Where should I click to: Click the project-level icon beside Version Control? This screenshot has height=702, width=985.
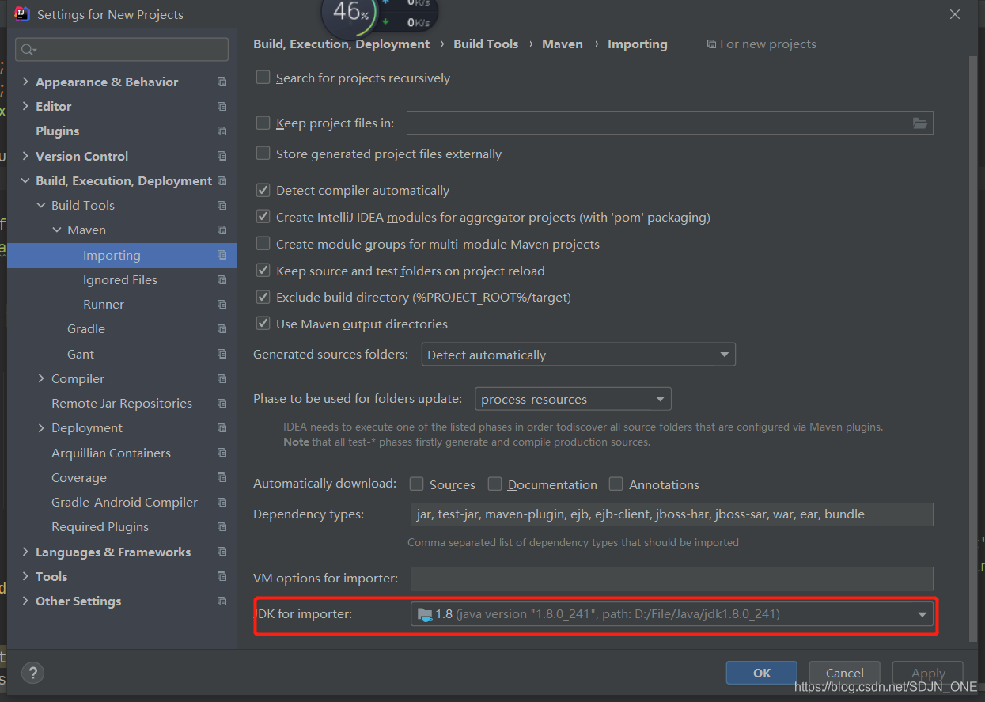[222, 156]
